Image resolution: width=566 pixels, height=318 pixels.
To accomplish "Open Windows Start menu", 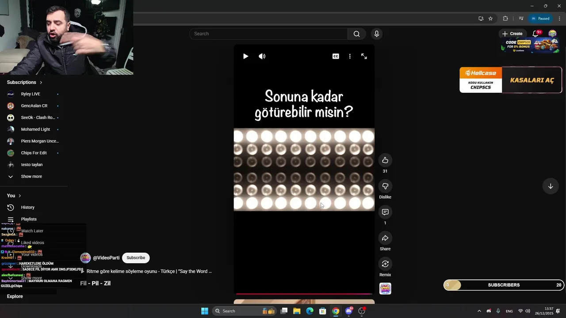I will (x=205, y=311).
